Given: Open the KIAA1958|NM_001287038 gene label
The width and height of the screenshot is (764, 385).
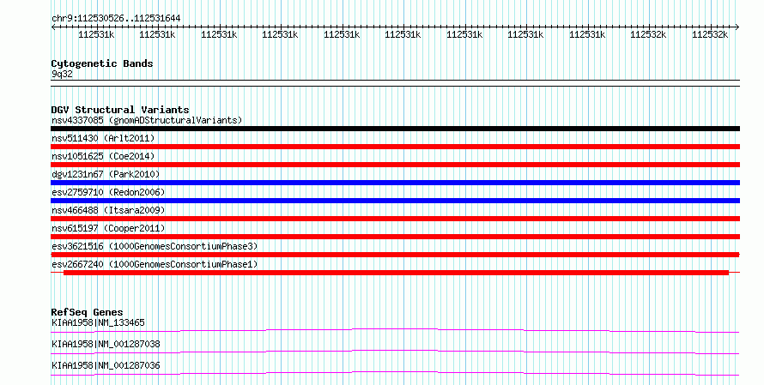Looking at the screenshot, I should 106,344.
